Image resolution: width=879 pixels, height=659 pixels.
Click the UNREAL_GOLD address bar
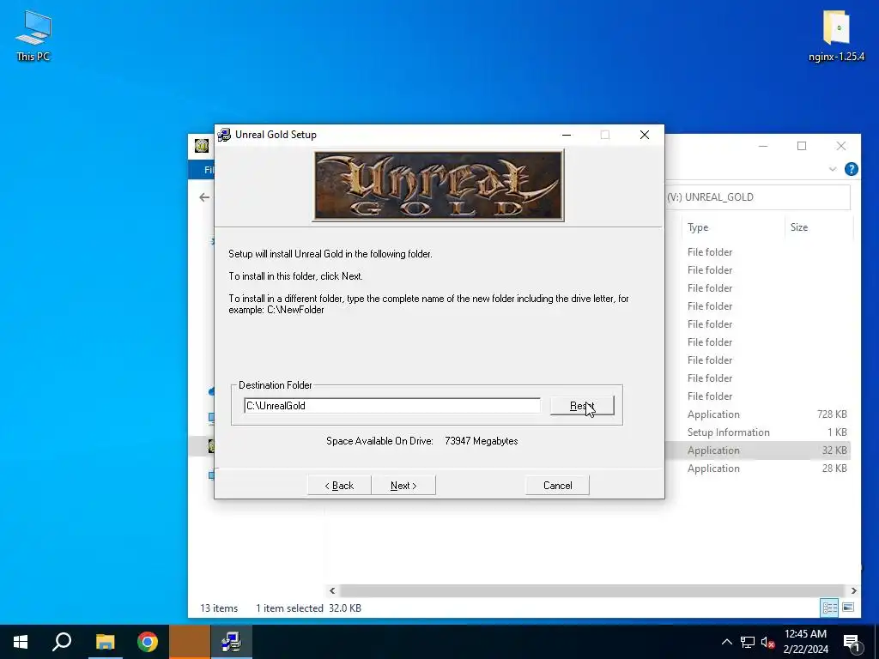pyautogui.click(x=757, y=197)
